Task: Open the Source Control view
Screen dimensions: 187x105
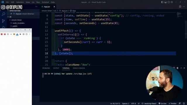Action: 4,21
